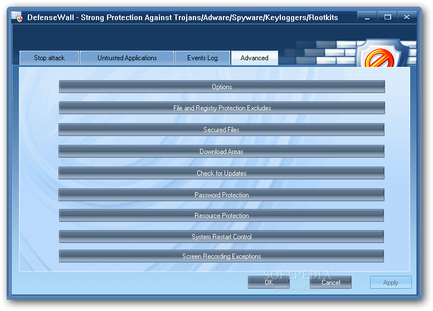This screenshot has width=433, height=311.
Task: Click the Secured Files button
Action: [221, 129]
